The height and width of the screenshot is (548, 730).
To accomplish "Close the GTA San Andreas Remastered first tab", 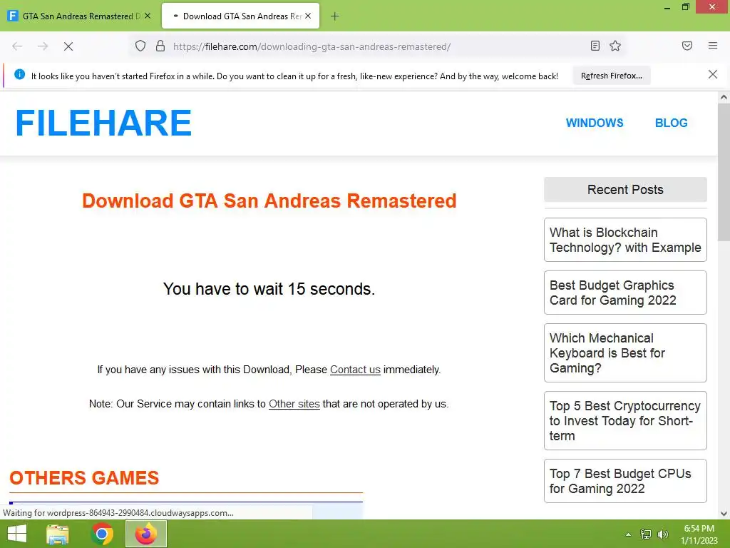I will pyautogui.click(x=148, y=16).
